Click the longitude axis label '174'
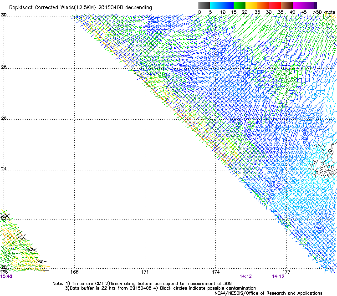This screenshot has width=337, height=296. tap(215, 272)
